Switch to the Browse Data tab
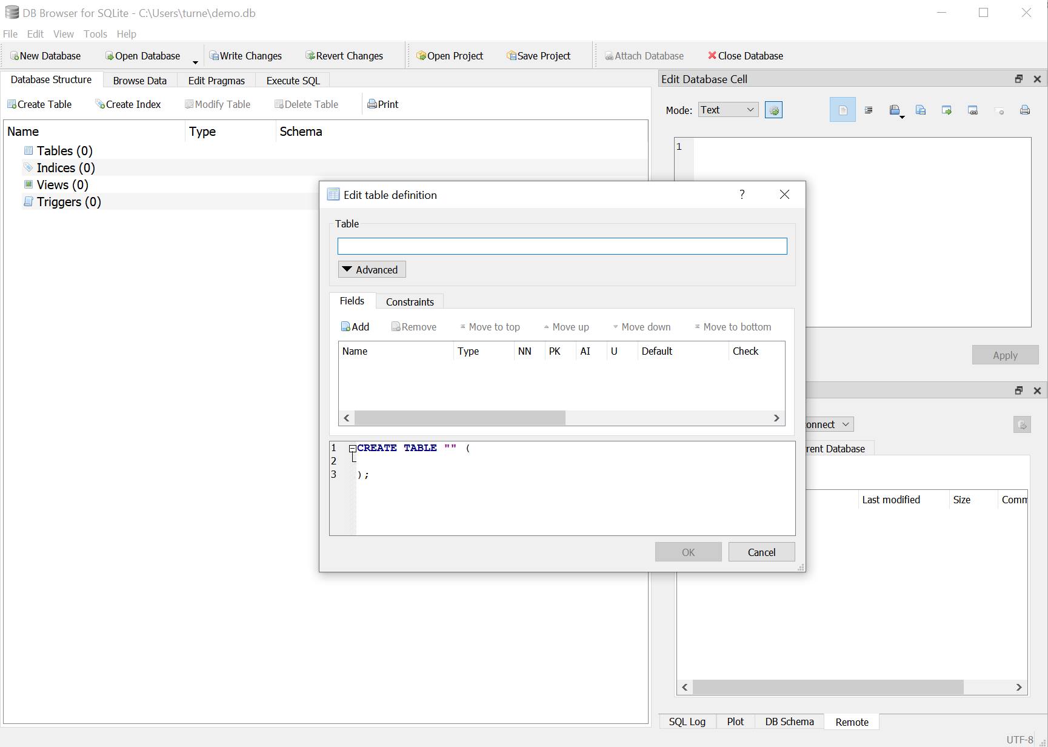This screenshot has height=747, width=1048. [139, 80]
